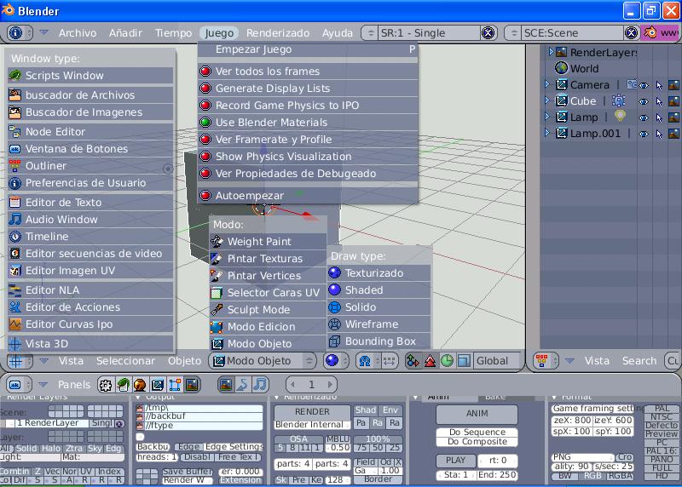Open the PNG file format dropdown

583,457
